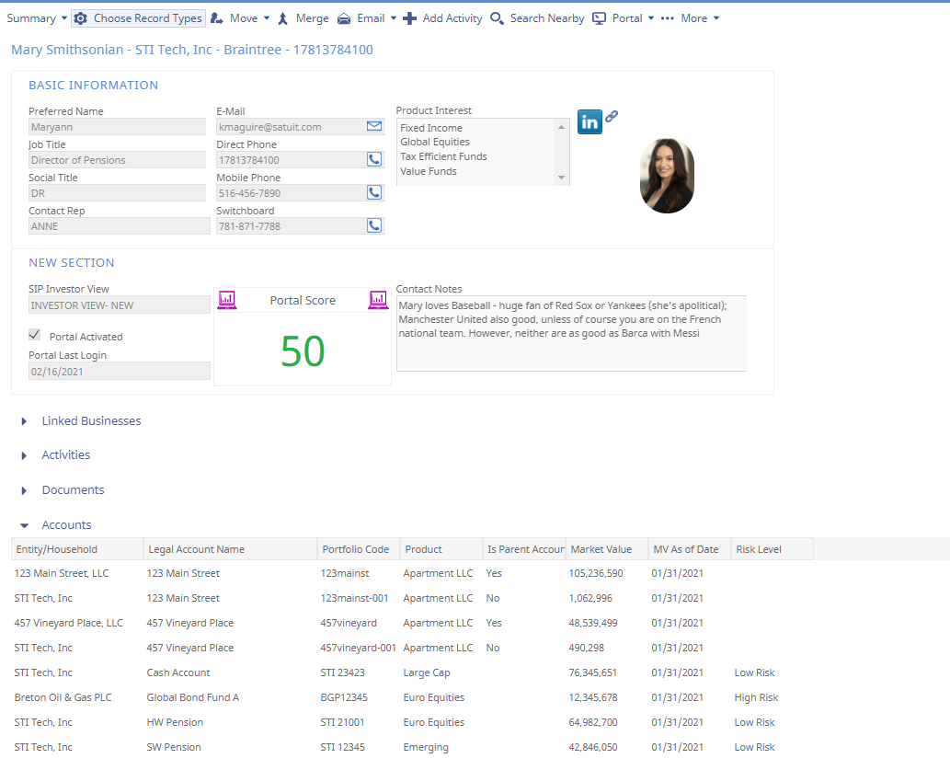950x770 pixels.
Task: Click the Portal monitor icon
Action: click(x=600, y=18)
